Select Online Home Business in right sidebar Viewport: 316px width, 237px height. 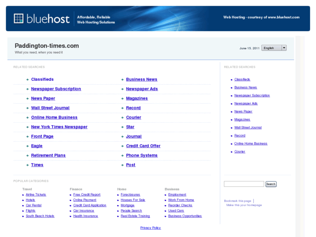[x=251, y=144]
